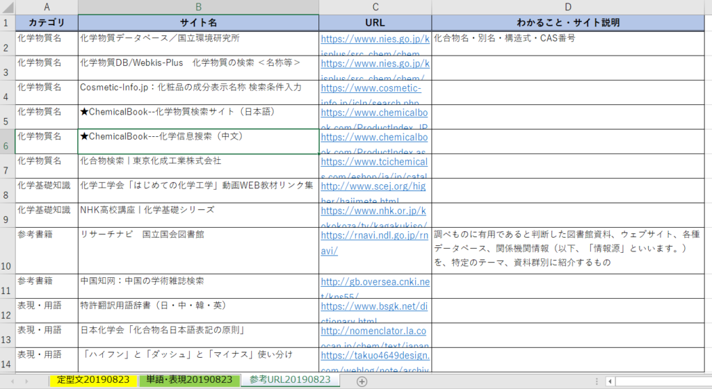The height and width of the screenshot is (389, 712).
Task: Click horizontal scrollbar left arrow
Action: pos(610,382)
